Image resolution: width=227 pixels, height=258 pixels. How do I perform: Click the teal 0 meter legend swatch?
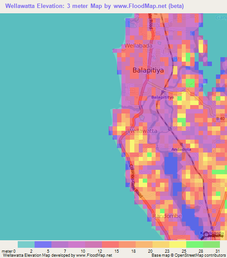pos(26,244)
